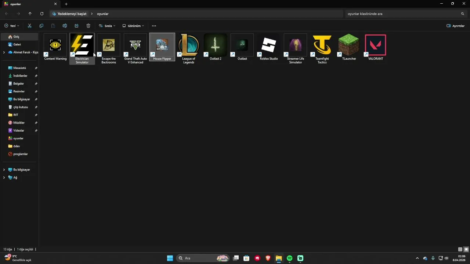This screenshot has width=470, height=264.
Task: Click the Copy toolbar icon
Action: pos(41,26)
